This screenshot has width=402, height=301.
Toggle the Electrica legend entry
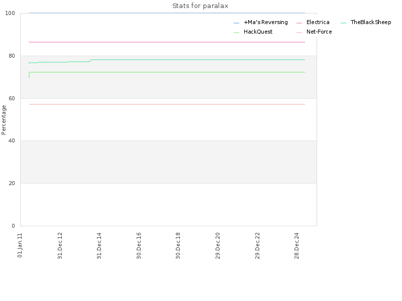coord(313,22)
